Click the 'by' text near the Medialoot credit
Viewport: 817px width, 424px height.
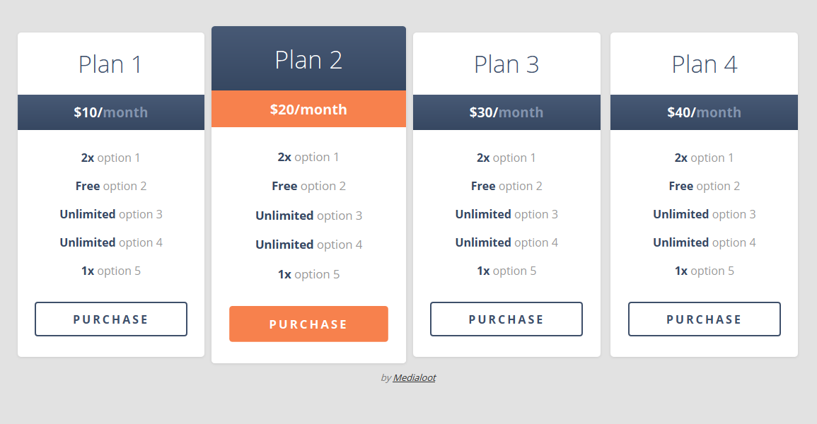tap(386, 377)
